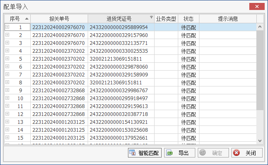
Task: Click the 智能匹配 smart match button
Action: point(145,153)
